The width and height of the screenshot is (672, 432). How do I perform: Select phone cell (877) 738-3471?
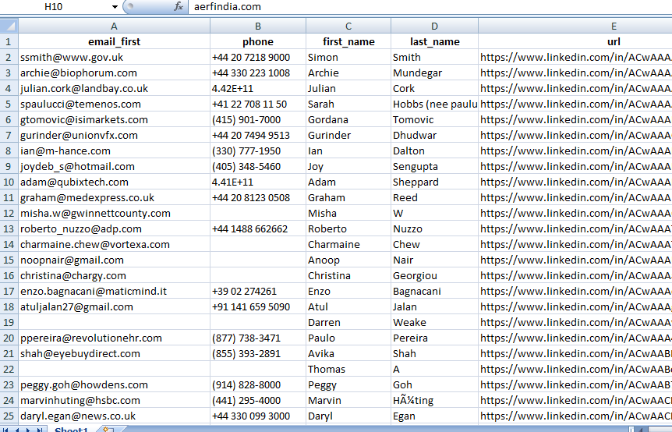[258, 338]
